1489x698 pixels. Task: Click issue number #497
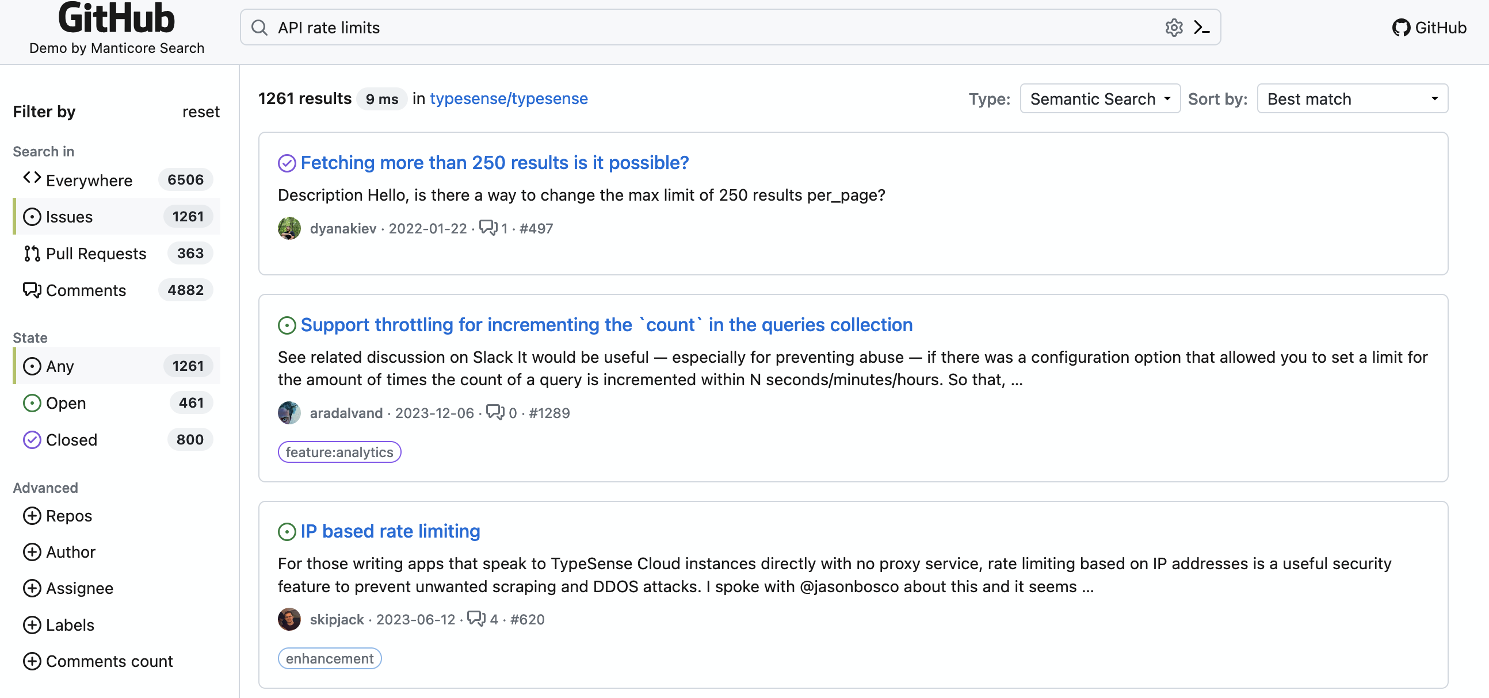click(x=536, y=228)
